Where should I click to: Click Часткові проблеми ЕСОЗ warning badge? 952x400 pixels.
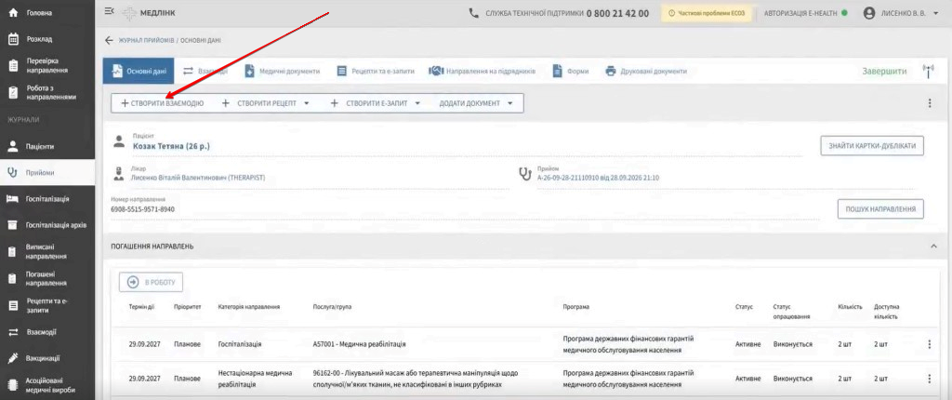pos(707,13)
